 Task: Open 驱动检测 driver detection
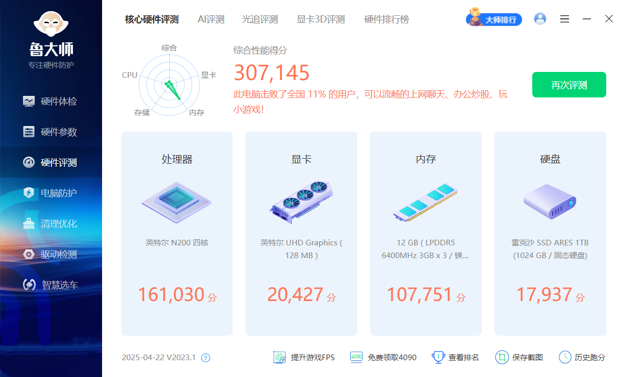tap(50, 254)
